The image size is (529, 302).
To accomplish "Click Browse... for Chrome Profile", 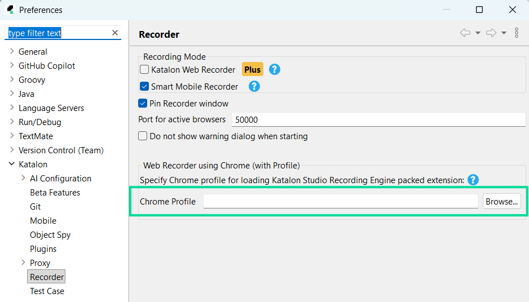I will (x=502, y=201).
